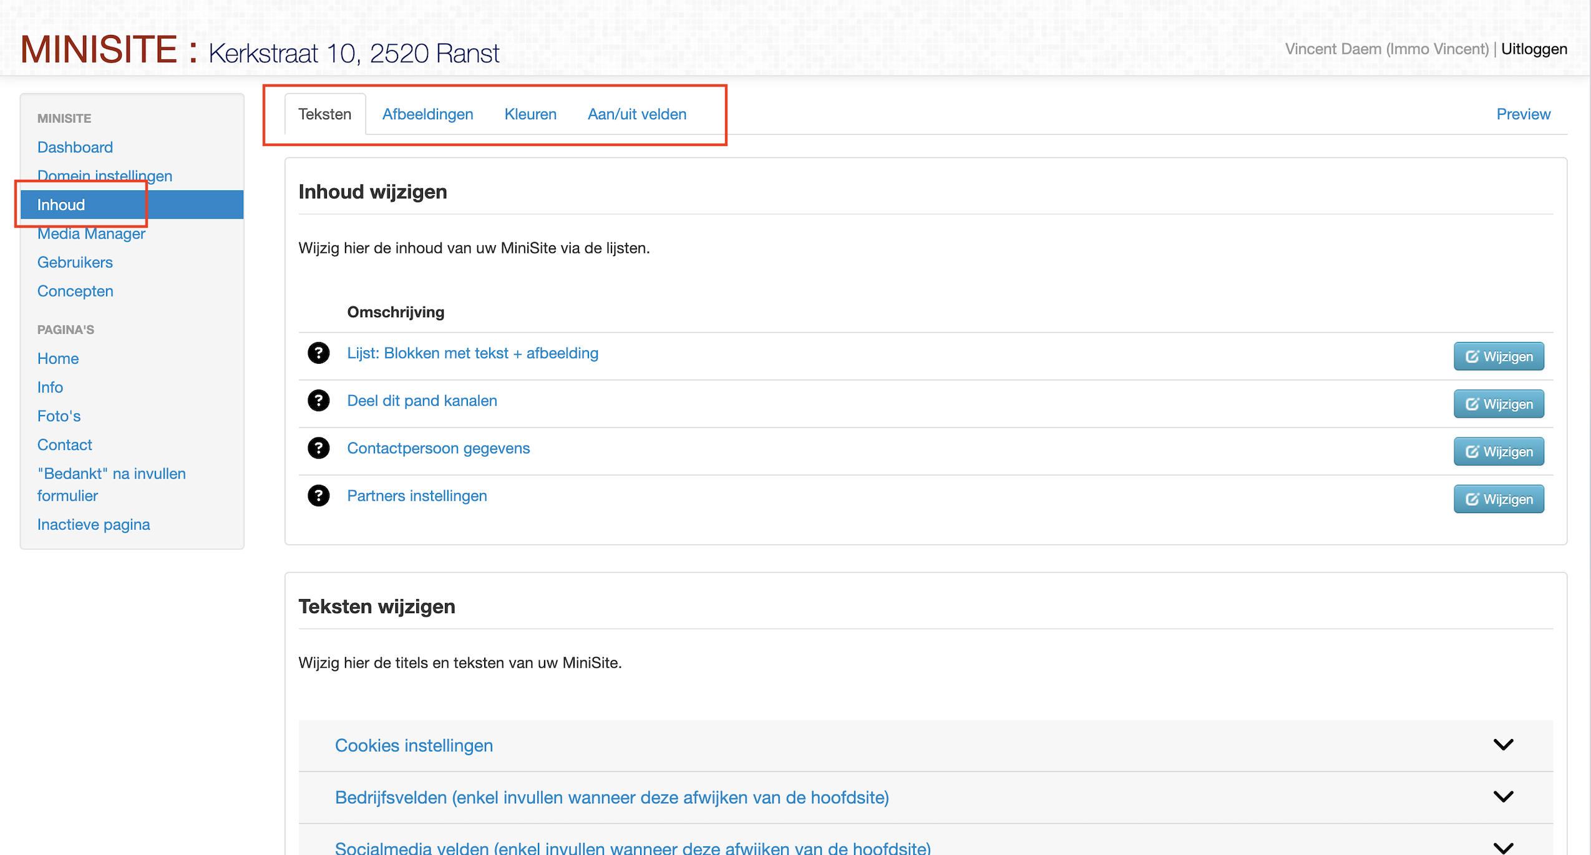Expand Bedrijfsvelden section chevron
The height and width of the screenshot is (855, 1591).
click(x=1503, y=797)
